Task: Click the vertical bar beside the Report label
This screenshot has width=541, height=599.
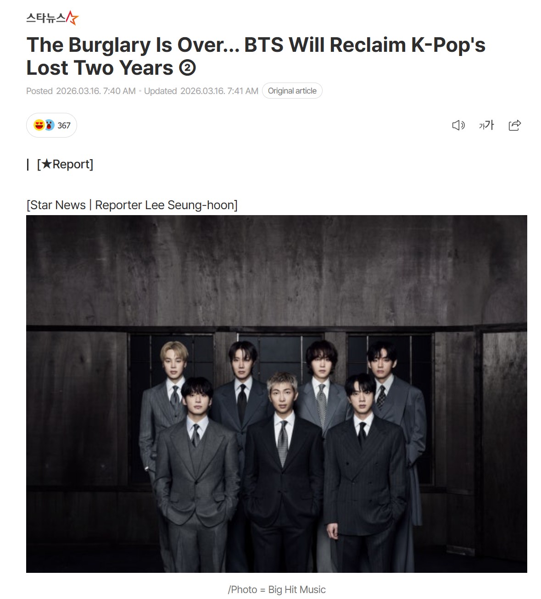Action: (x=28, y=164)
